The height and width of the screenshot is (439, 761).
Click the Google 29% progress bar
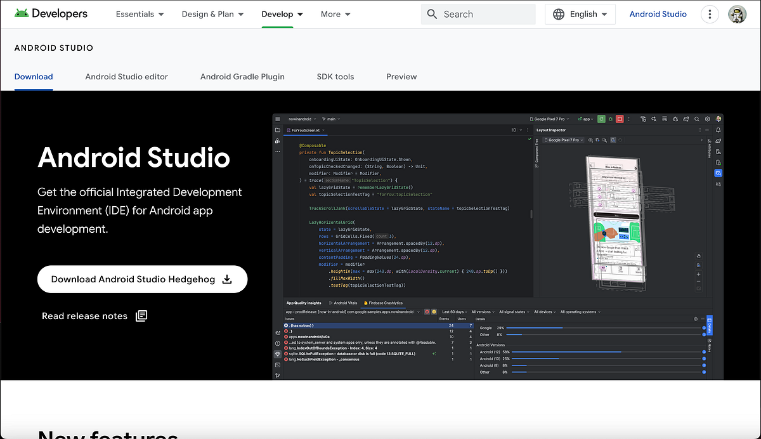point(602,328)
